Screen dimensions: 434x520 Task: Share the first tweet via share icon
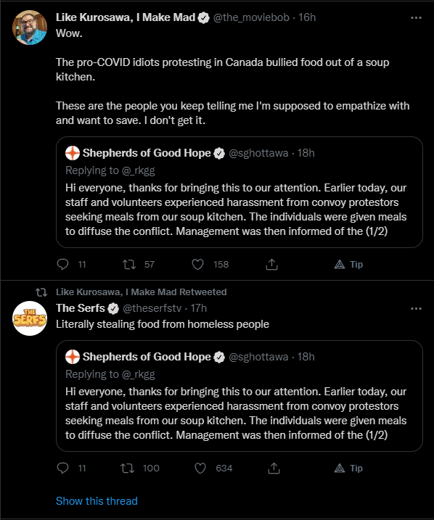271,264
